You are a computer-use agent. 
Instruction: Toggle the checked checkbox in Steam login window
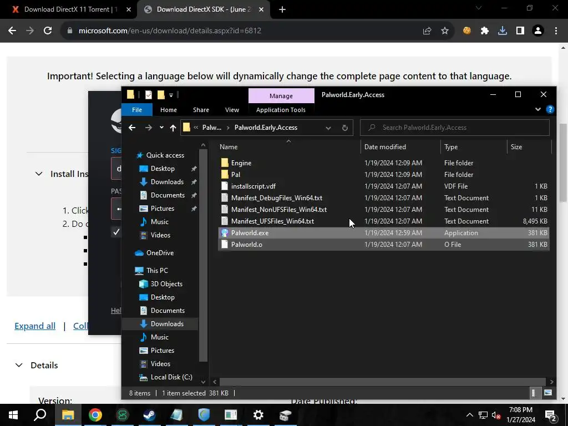[x=116, y=232]
